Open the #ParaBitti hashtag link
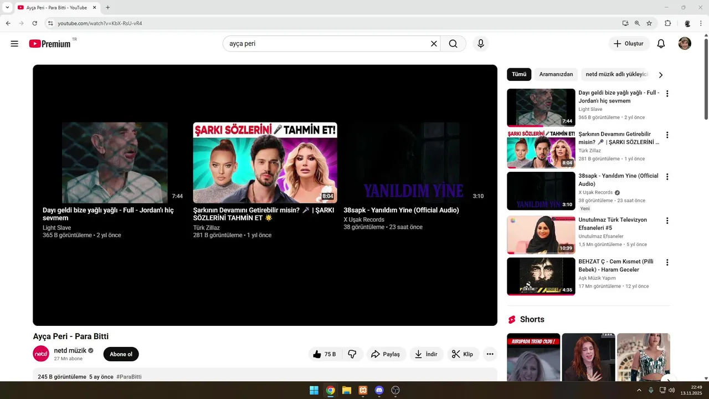This screenshot has width=709, height=399. point(129,377)
